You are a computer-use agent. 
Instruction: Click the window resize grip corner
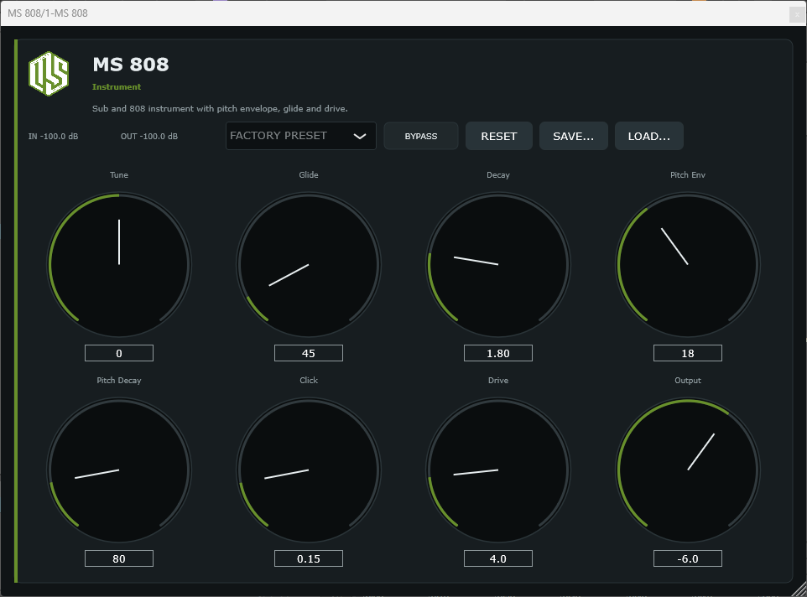coord(799,589)
